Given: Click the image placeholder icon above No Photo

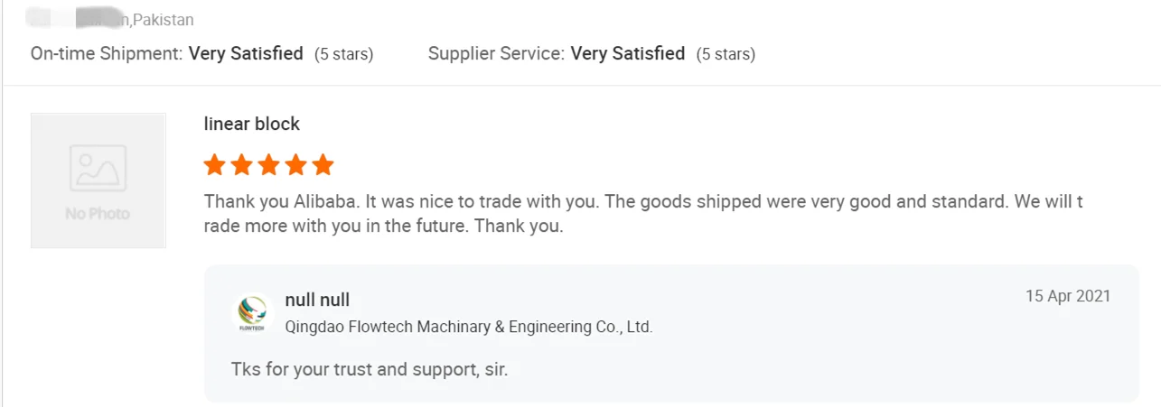Looking at the screenshot, I should [x=98, y=168].
